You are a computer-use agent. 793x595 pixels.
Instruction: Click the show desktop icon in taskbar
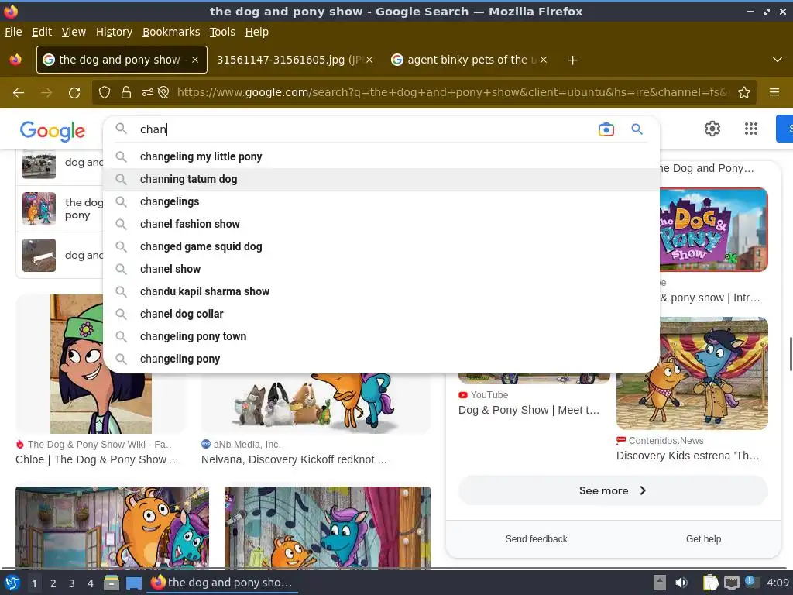click(x=133, y=583)
